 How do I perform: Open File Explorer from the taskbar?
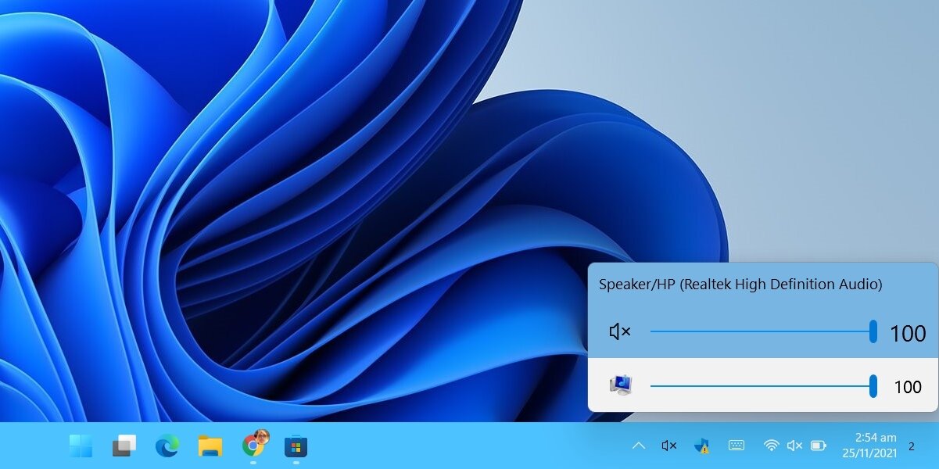click(208, 447)
